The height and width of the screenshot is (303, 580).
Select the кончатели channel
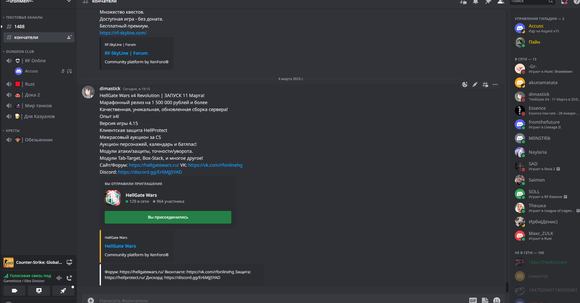(x=39, y=37)
